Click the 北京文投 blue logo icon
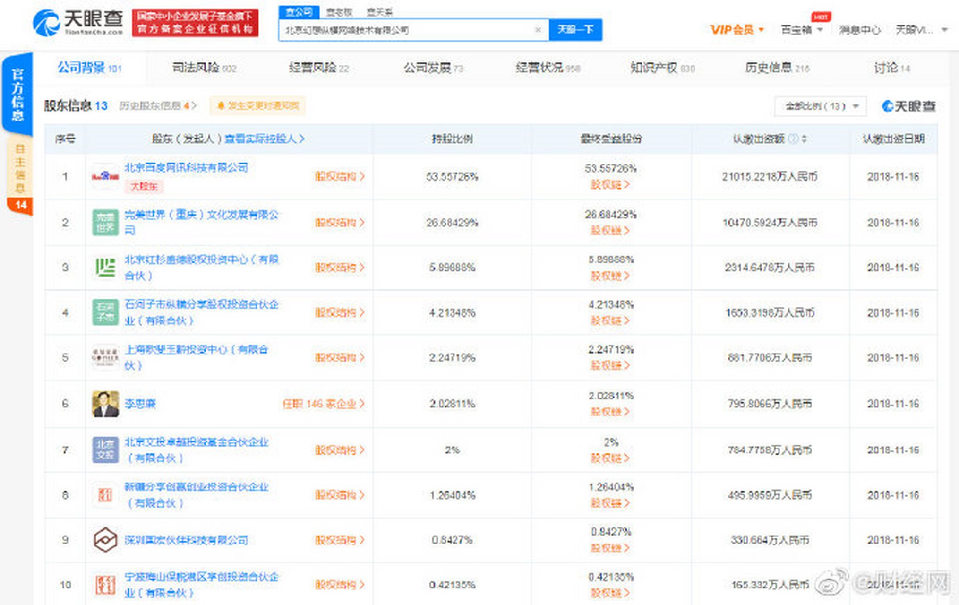The height and width of the screenshot is (605, 959). coord(105,449)
